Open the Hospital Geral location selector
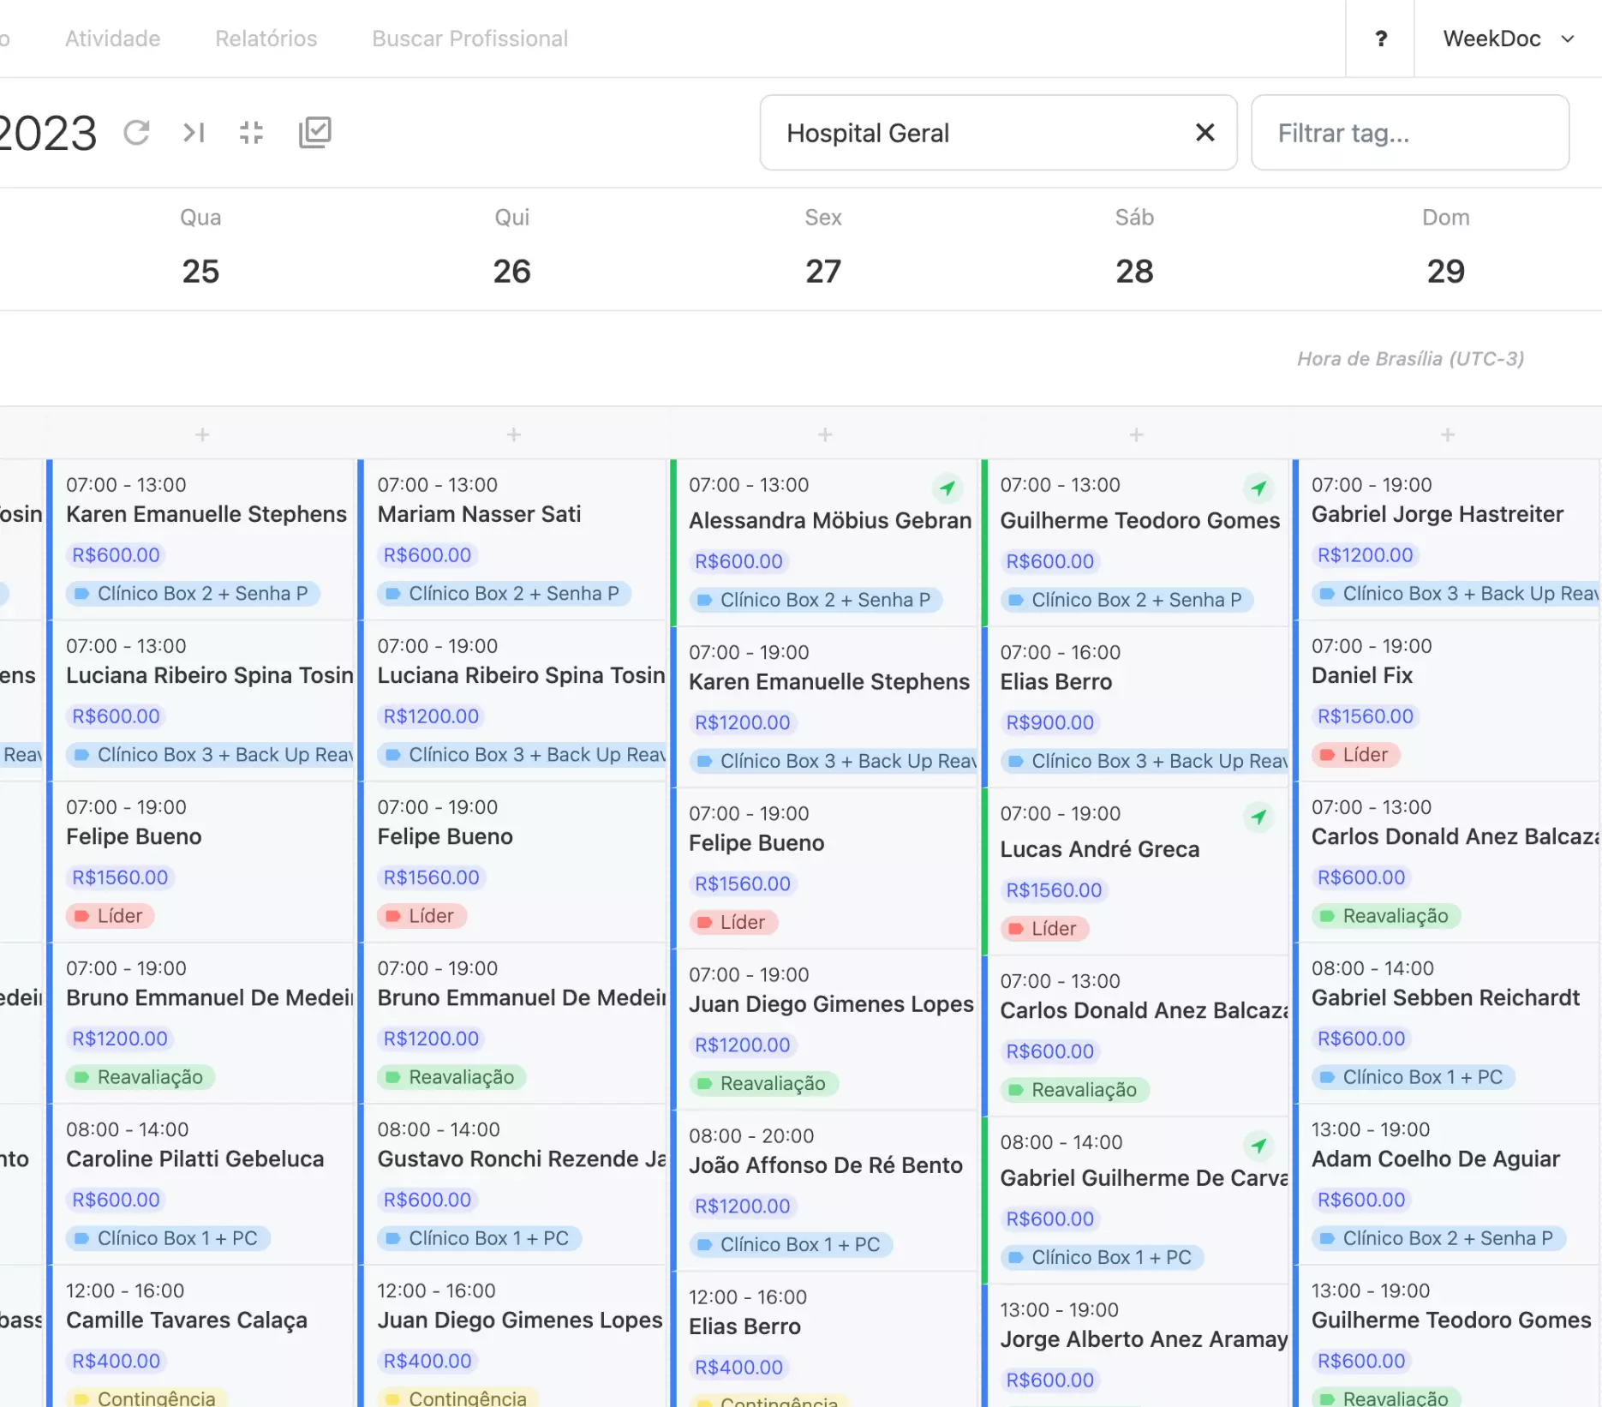 [977, 133]
